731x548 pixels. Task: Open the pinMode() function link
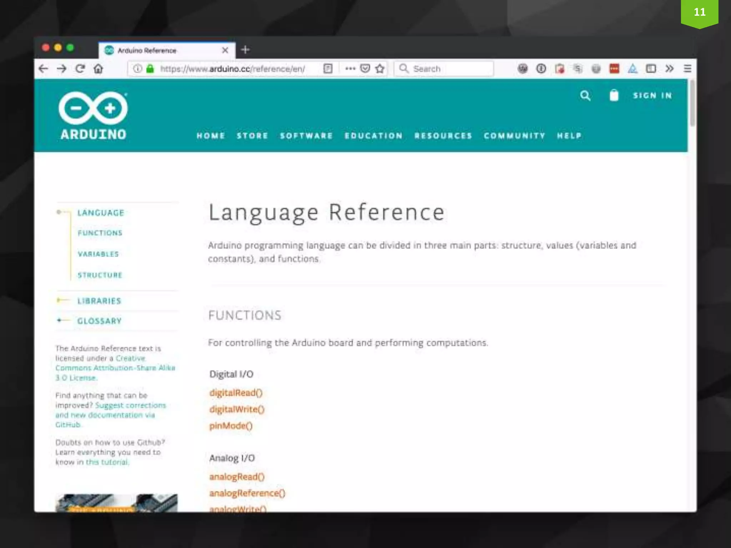[x=231, y=426]
